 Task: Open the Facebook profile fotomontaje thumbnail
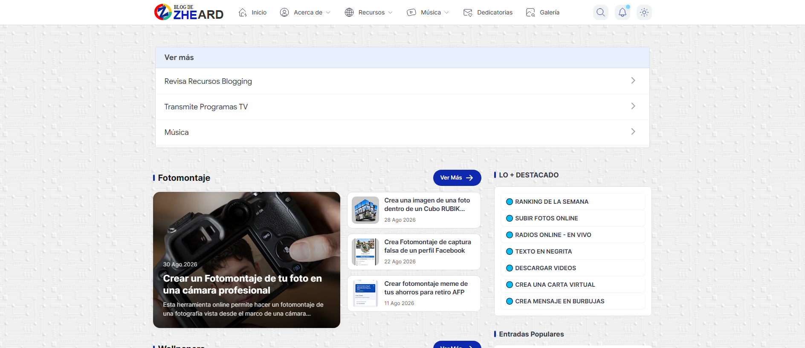365,252
